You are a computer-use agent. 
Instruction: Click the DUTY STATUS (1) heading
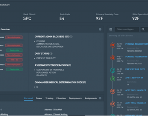44,54
